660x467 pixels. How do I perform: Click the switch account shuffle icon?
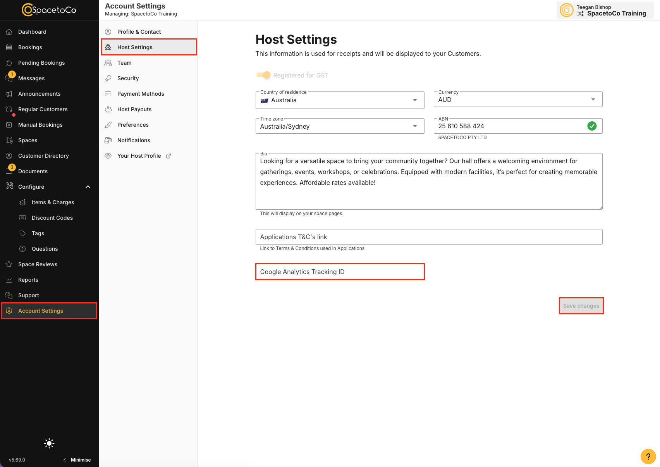click(x=580, y=14)
